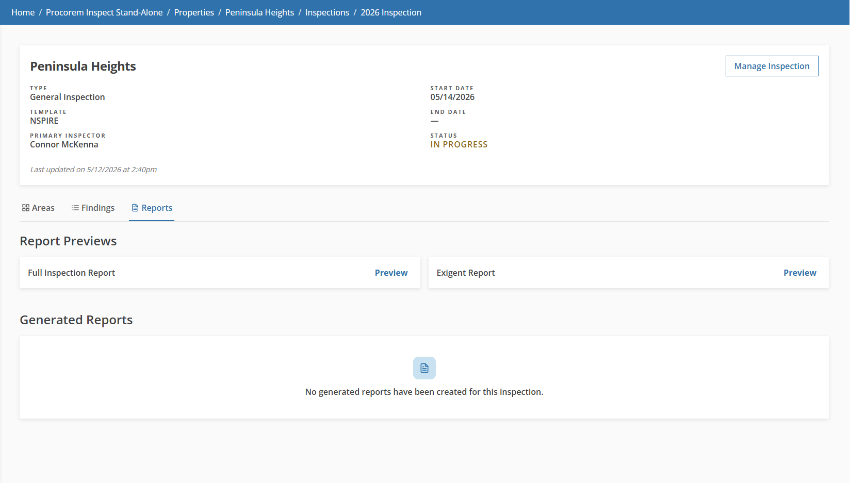
Task: Switch to the Areas tab
Action: coord(38,208)
